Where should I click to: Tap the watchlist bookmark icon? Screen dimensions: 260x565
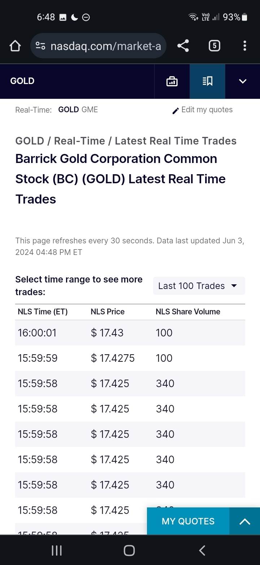pyautogui.click(x=207, y=81)
